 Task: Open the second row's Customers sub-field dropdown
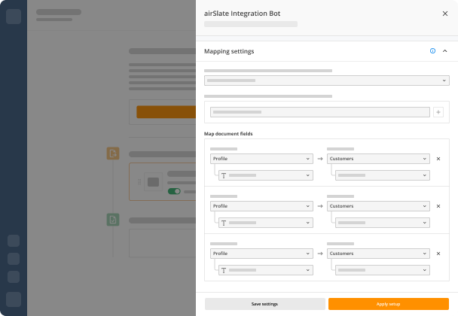click(383, 223)
